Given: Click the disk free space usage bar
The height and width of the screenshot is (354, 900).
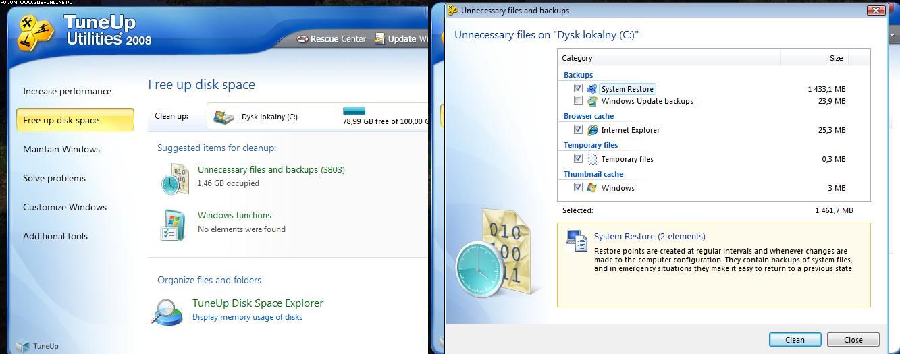Looking at the screenshot, I should click(385, 111).
